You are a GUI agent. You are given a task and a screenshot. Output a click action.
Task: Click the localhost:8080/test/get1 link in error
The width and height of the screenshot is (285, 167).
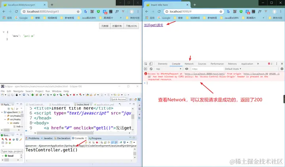click(x=205, y=74)
